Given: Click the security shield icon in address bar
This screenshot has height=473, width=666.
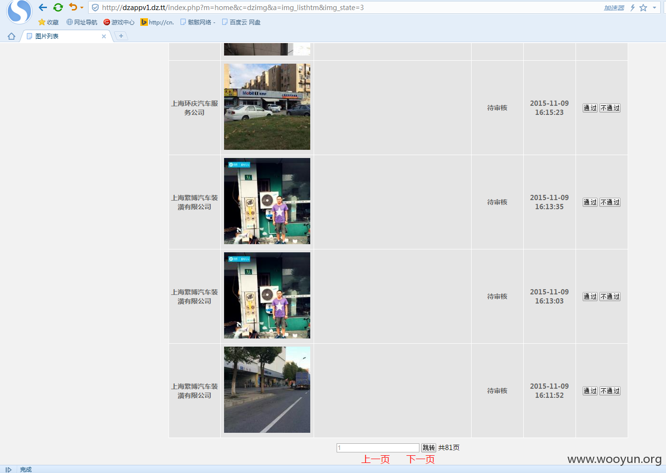Looking at the screenshot, I should pyautogui.click(x=95, y=8).
